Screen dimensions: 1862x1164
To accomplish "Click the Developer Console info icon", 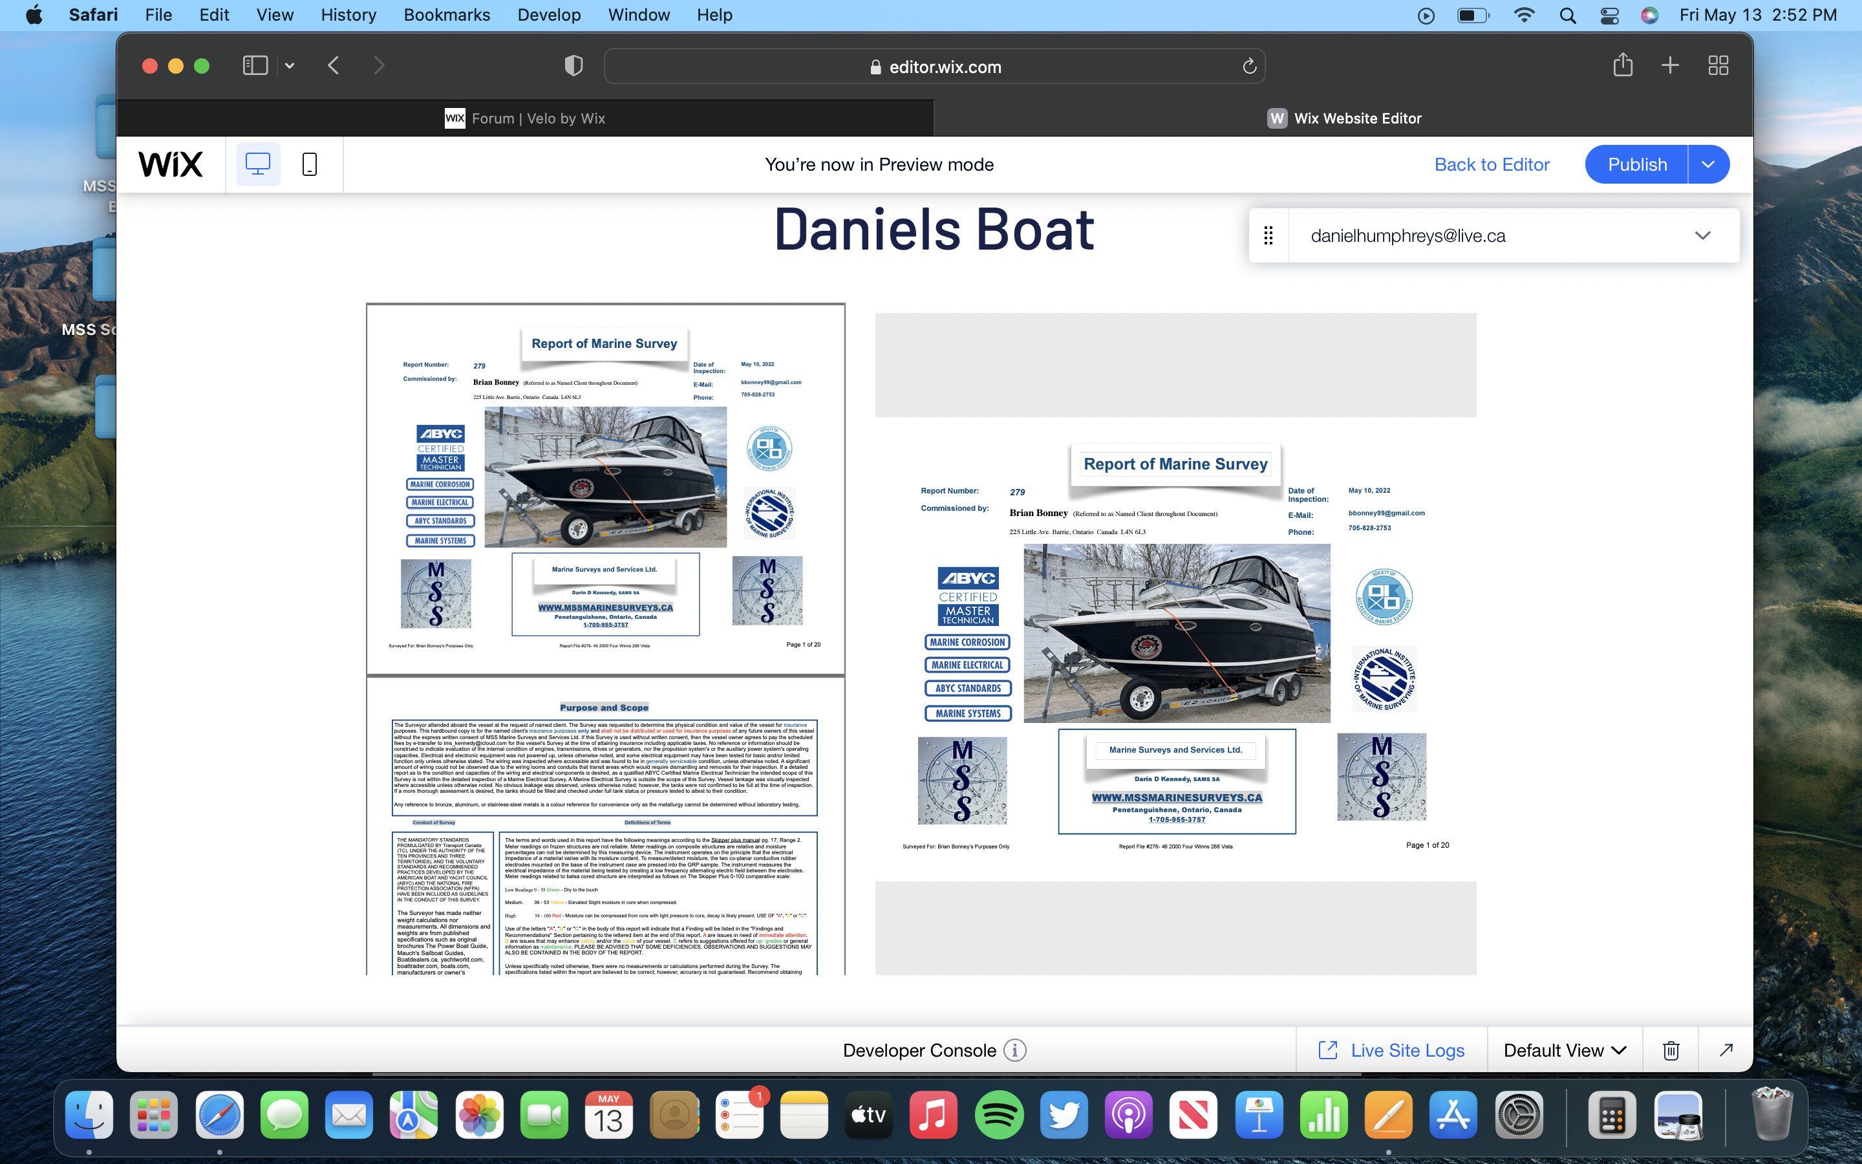I will 1015,1050.
